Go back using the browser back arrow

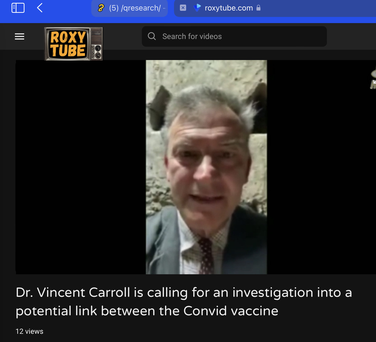pyautogui.click(x=40, y=8)
